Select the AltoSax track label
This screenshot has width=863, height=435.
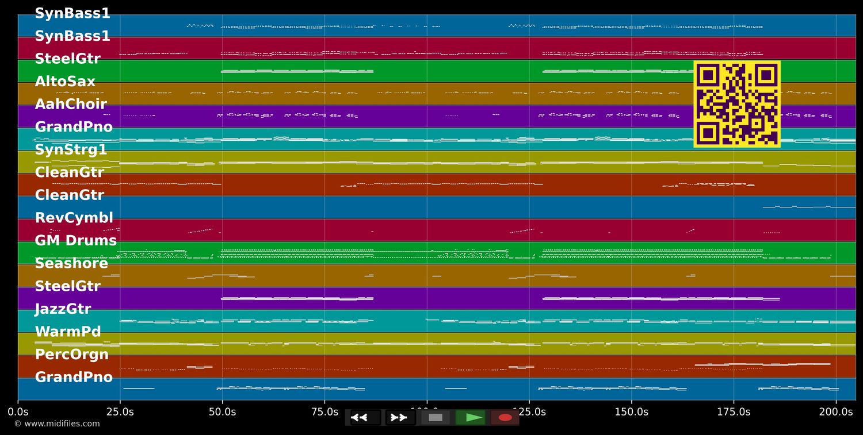pos(65,81)
